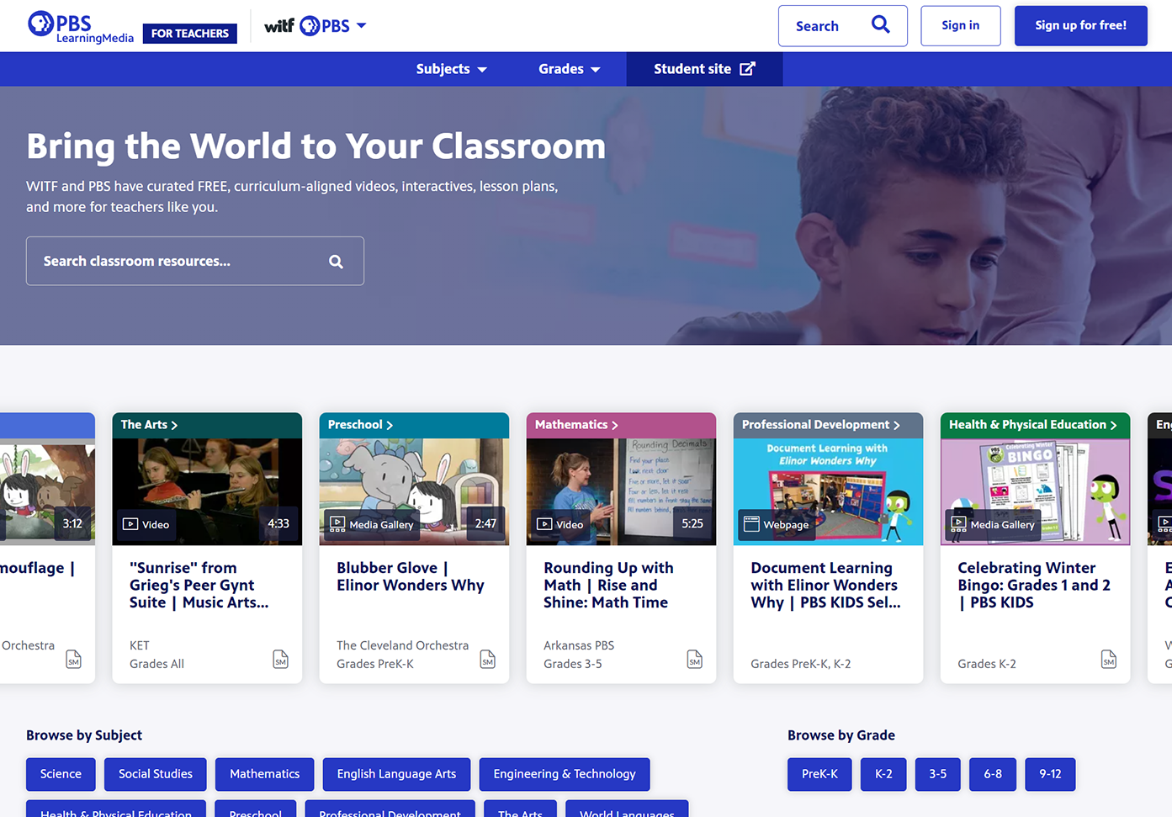Click Media Gallery icon on Winter Bingo thumbnail
This screenshot has height=817, width=1172.
(958, 524)
